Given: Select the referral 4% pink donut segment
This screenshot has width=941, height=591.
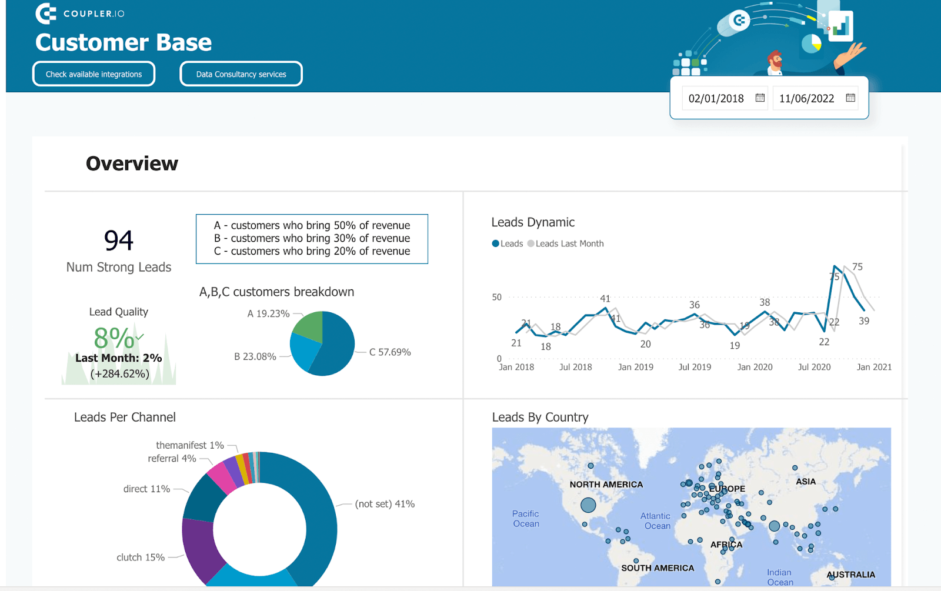Looking at the screenshot, I should tap(222, 477).
